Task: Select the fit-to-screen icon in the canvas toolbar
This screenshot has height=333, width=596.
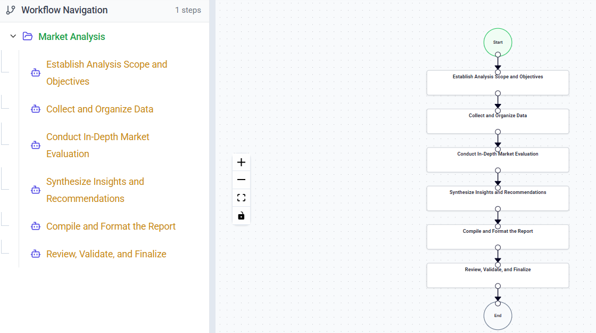Action: tap(241, 197)
